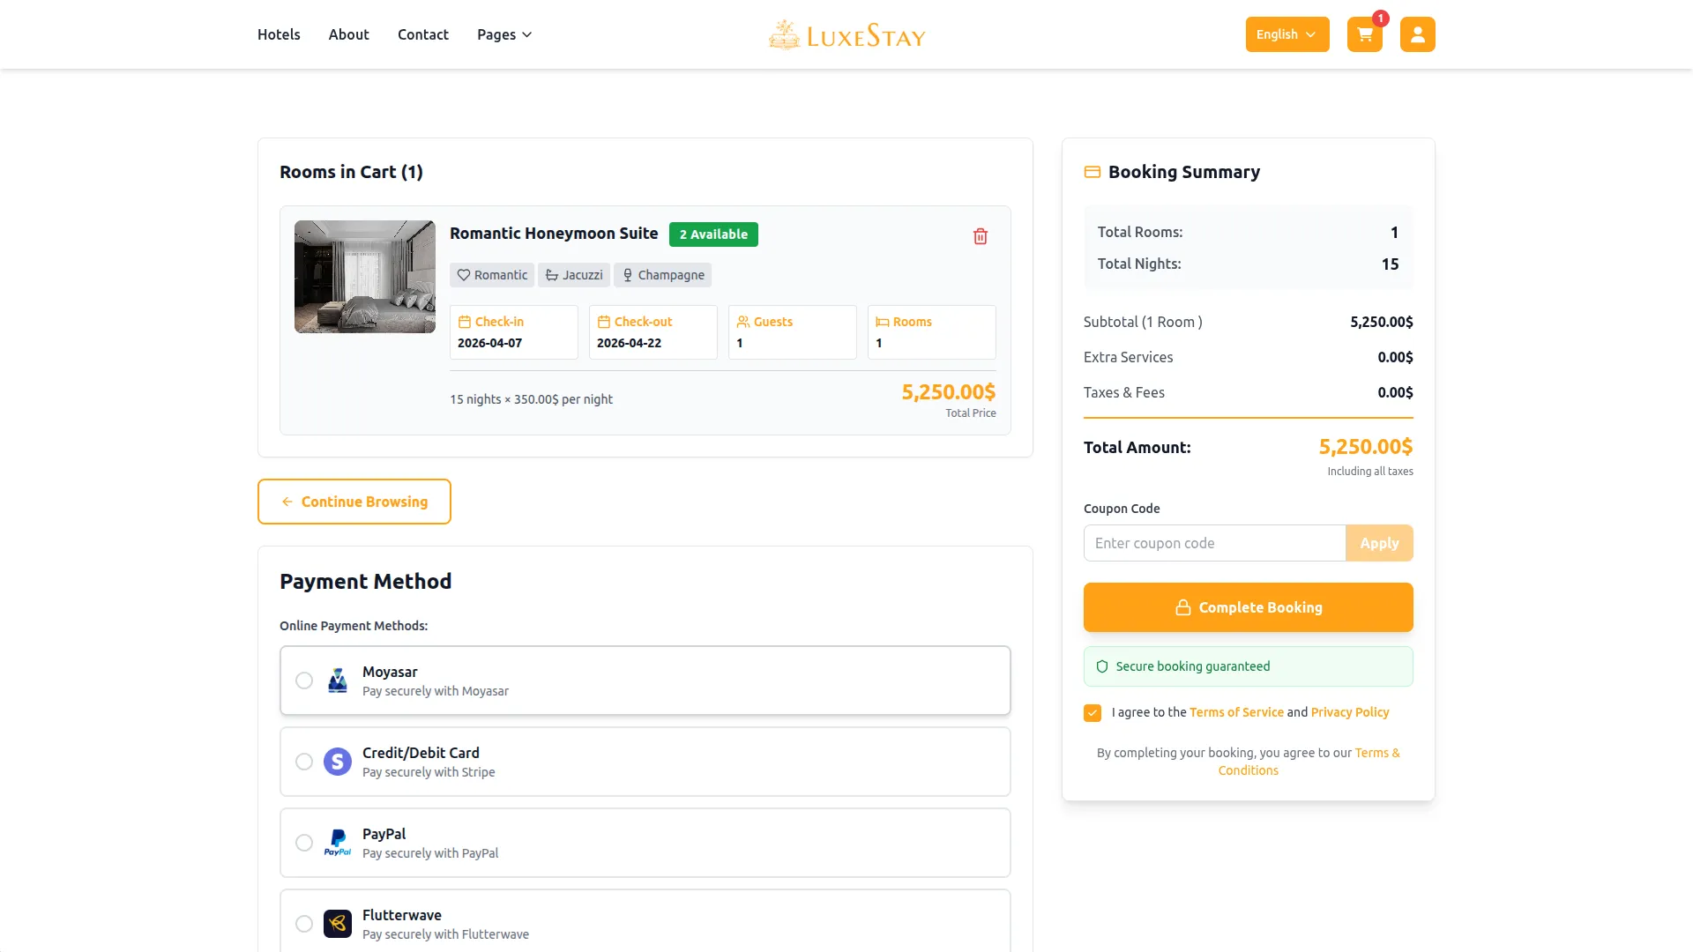Viewport: 1693px width, 952px height.
Task: Go to Hotels page
Action: (279, 34)
